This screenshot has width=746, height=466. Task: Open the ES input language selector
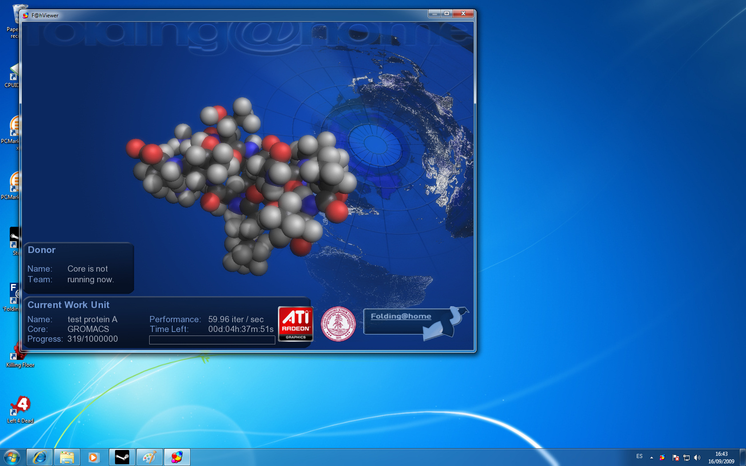coord(639,456)
